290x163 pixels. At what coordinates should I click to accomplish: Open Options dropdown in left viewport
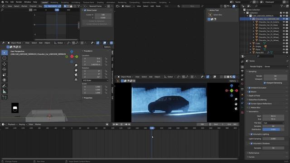coord(108,47)
